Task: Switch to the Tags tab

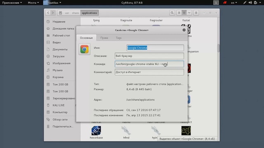Action: (118, 38)
